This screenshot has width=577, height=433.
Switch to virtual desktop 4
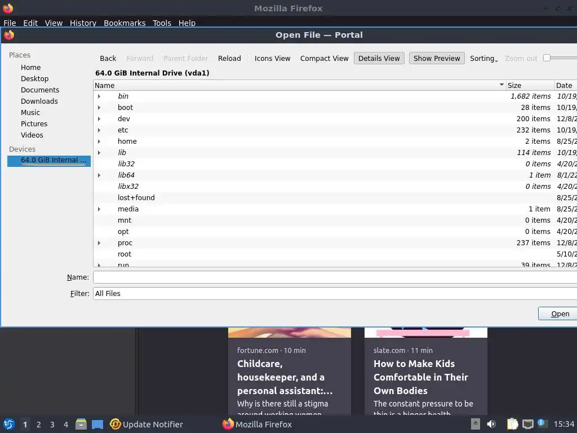coord(66,425)
